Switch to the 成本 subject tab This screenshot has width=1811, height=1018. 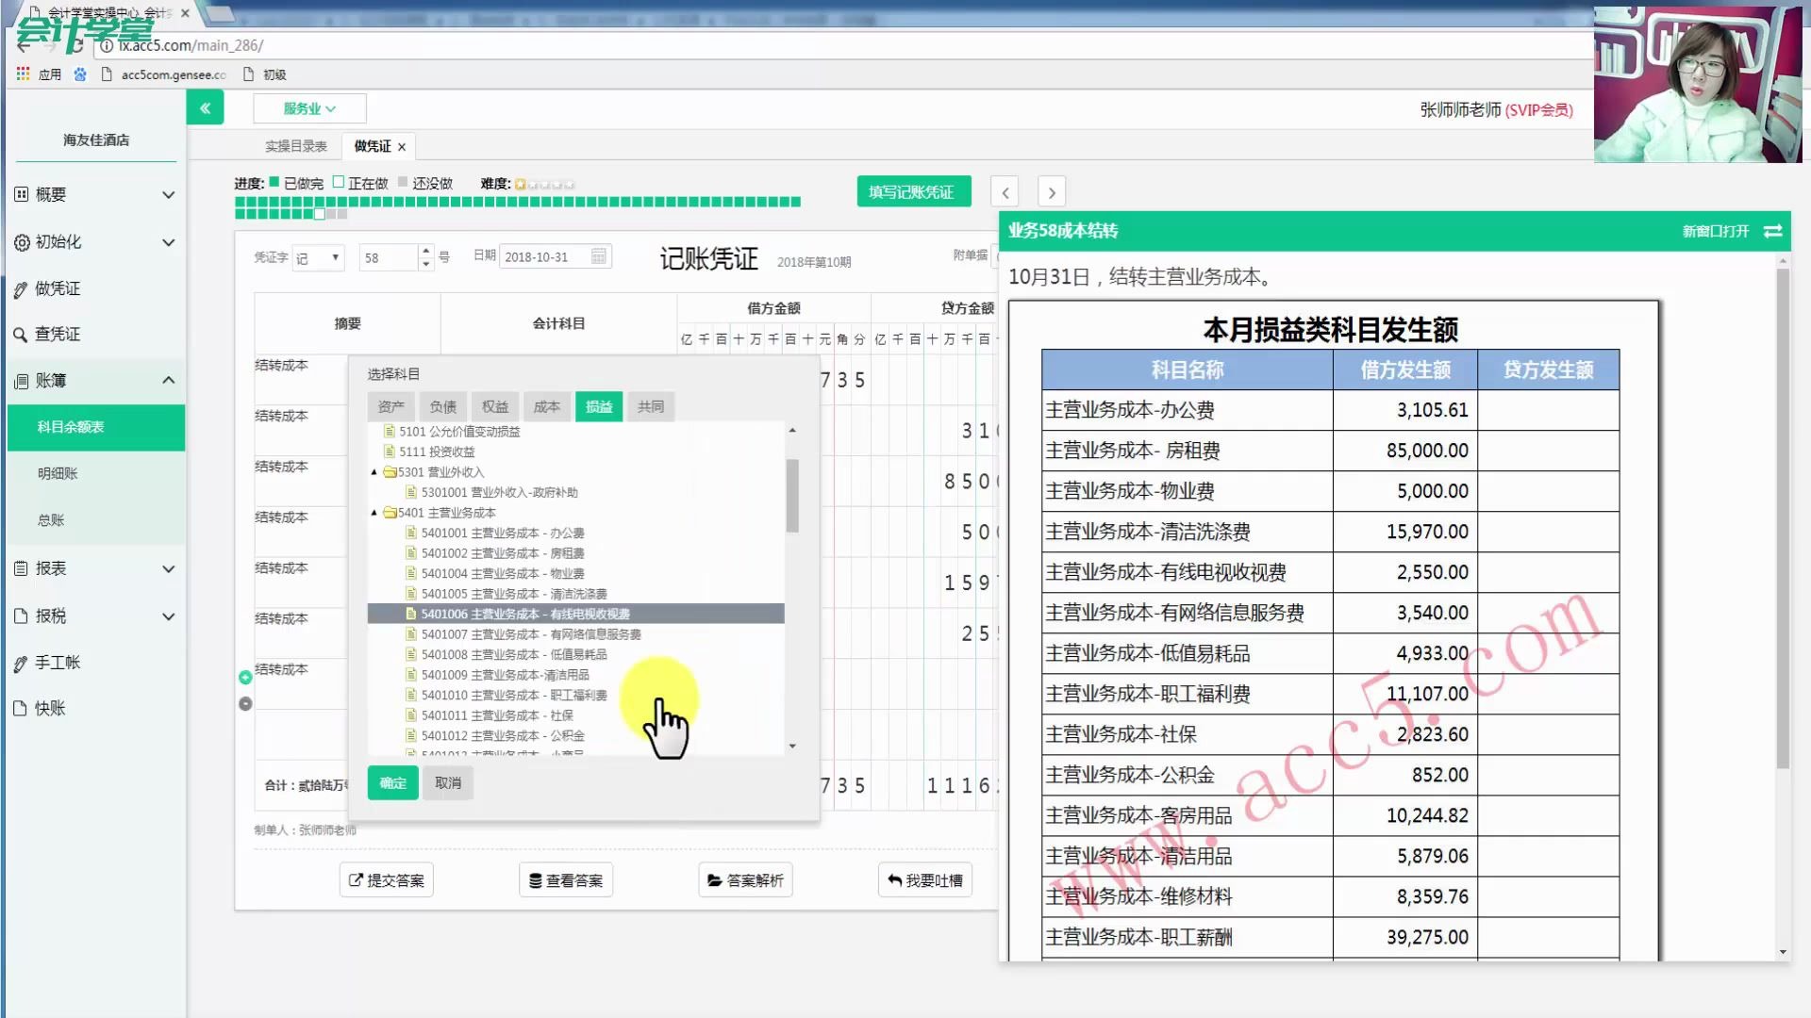[546, 407]
